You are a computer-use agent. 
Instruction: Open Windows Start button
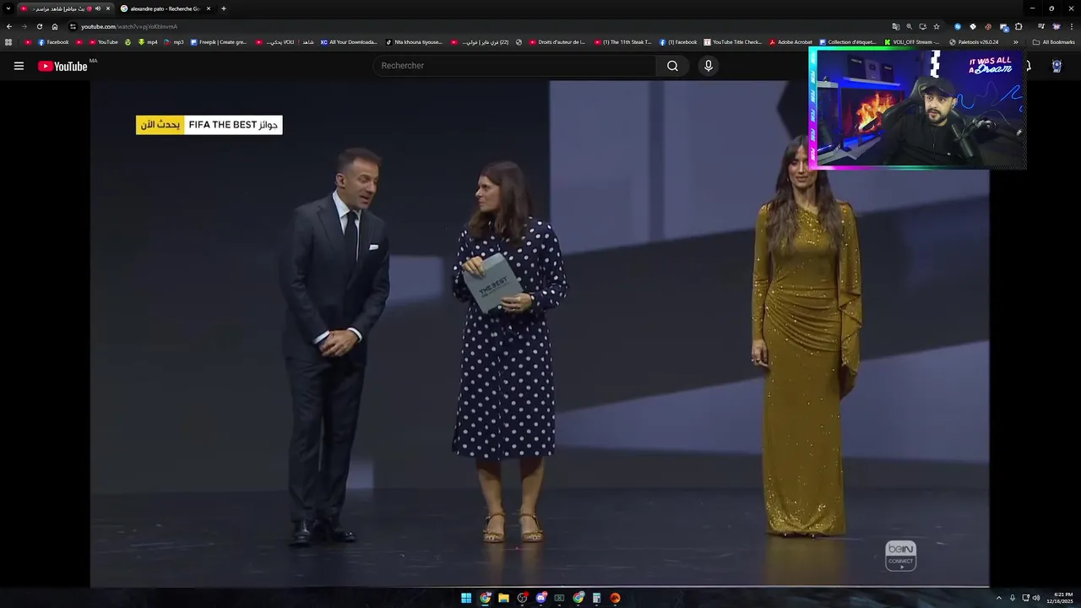click(x=466, y=598)
